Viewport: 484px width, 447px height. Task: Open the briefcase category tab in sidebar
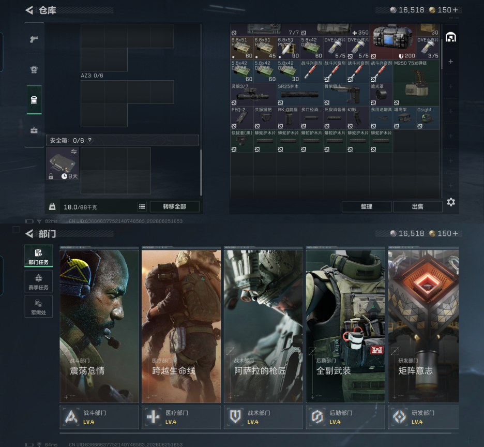click(x=34, y=130)
